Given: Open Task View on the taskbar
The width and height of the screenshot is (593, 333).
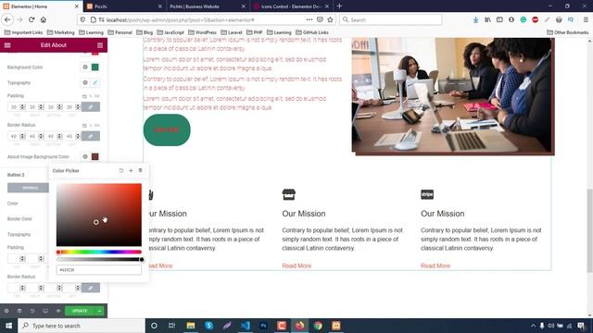Looking at the screenshot, I should point(171,326).
